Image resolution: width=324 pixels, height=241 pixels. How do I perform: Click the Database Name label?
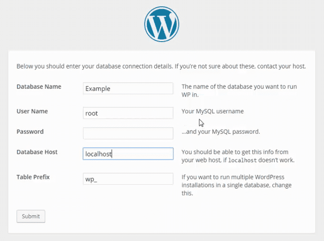tap(39, 87)
